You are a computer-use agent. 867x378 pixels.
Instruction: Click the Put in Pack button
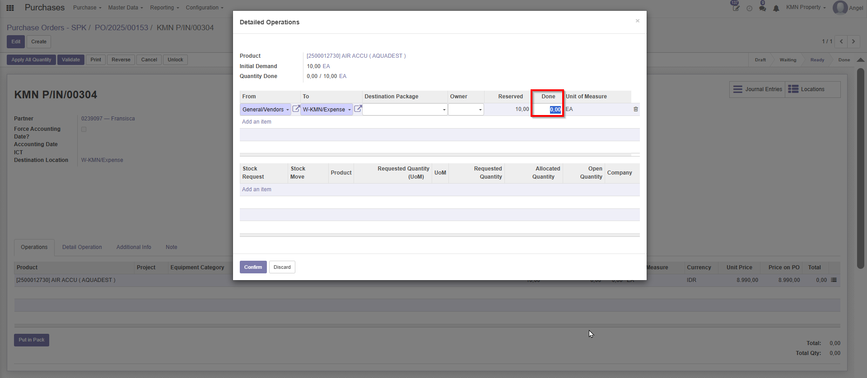tap(32, 340)
